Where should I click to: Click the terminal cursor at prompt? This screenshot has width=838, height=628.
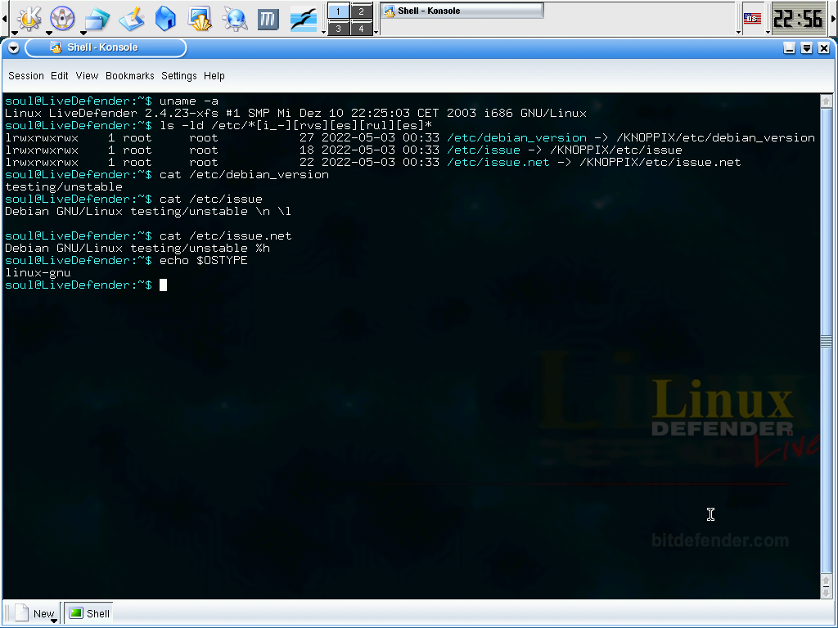tap(163, 285)
